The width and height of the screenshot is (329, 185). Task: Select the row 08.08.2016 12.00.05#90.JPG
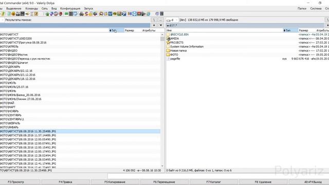[x=80, y=139]
